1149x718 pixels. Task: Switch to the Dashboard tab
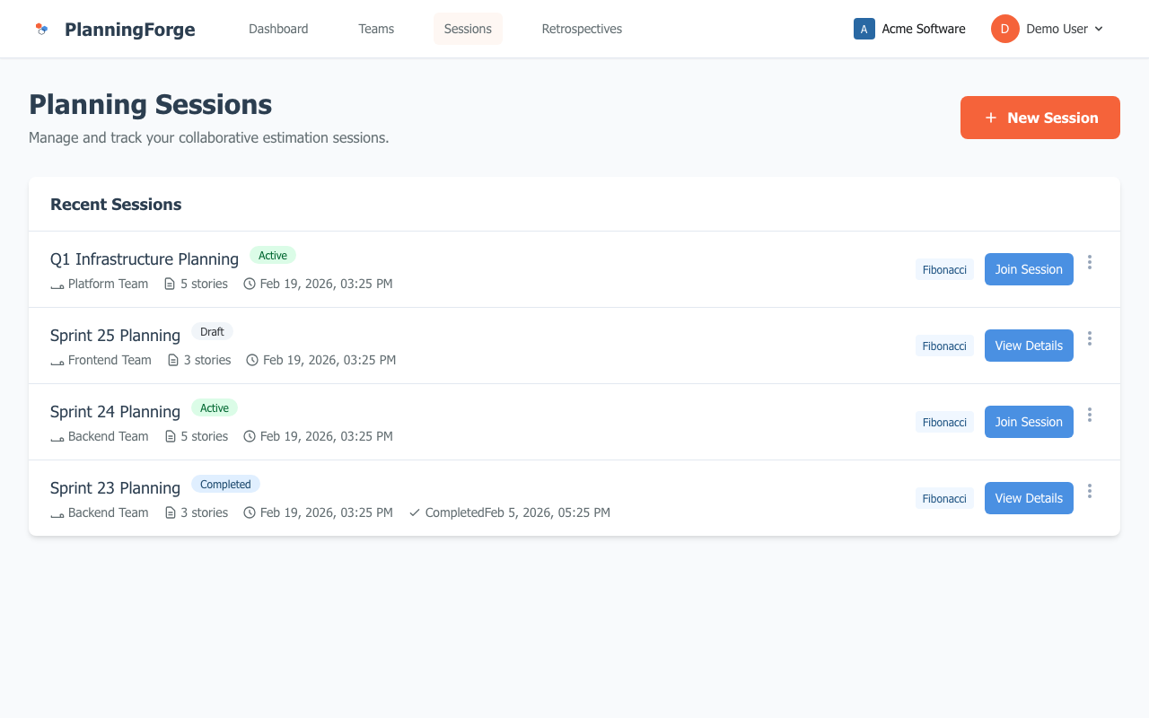pyautogui.click(x=278, y=29)
